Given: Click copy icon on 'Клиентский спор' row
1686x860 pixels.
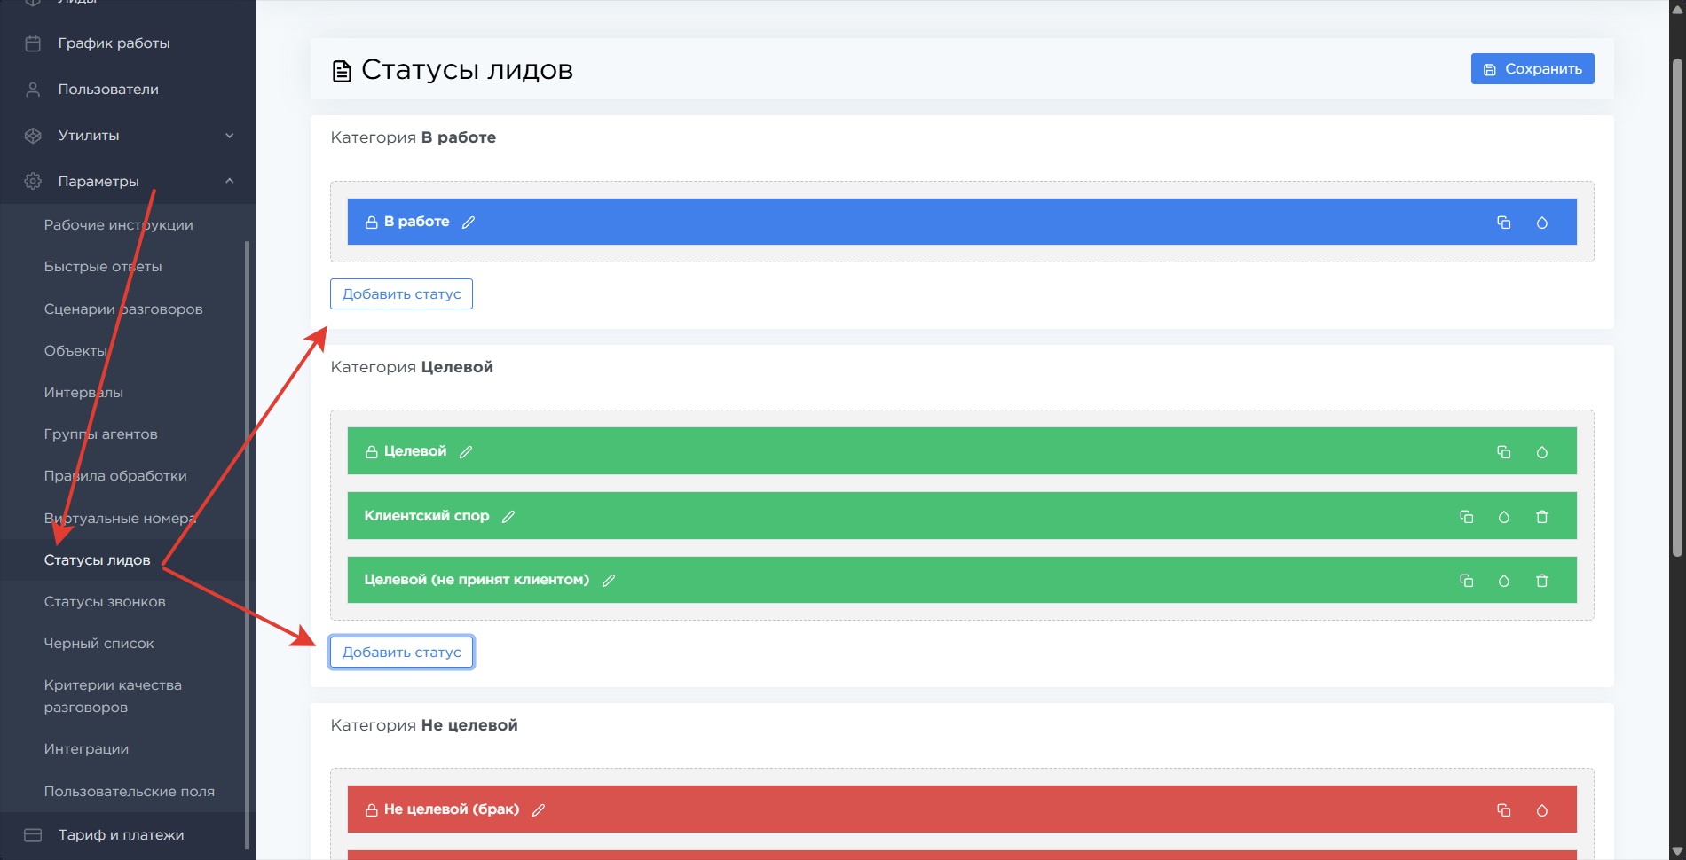Looking at the screenshot, I should pos(1466,517).
